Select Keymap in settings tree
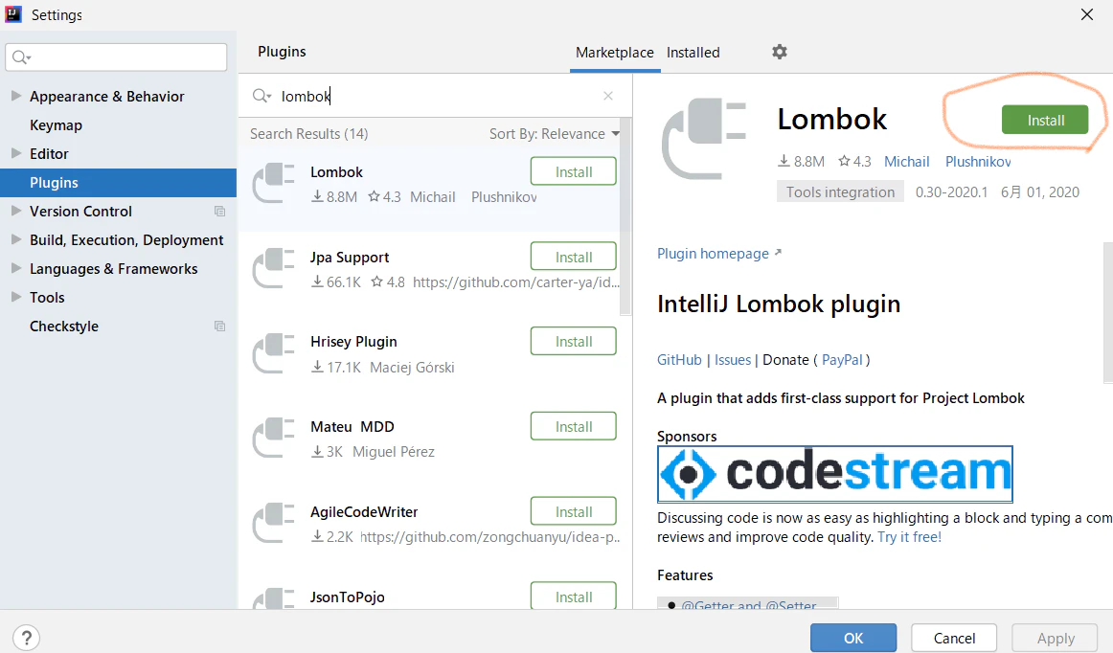This screenshot has width=1113, height=653. 57,124
